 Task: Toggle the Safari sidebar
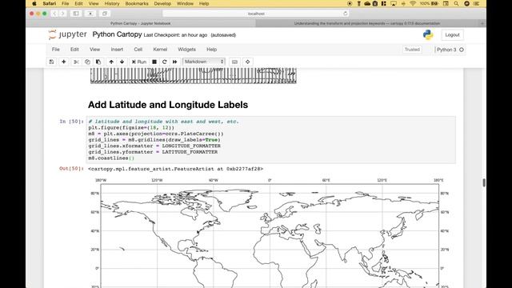(x=76, y=14)
